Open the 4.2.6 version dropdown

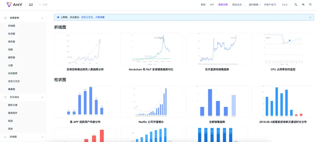coord(286,4)
